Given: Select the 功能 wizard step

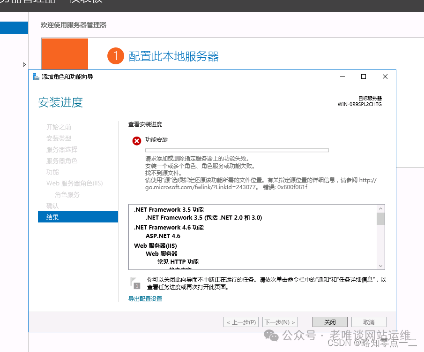Looking at the screenshot, I should (52, 172).
